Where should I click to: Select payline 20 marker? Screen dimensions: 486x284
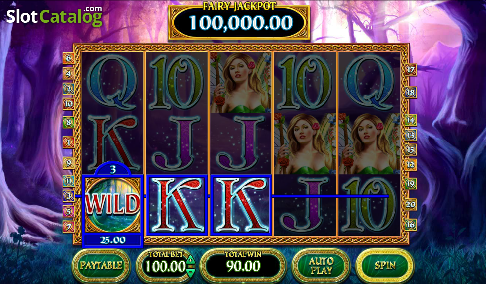coord(410,204)
